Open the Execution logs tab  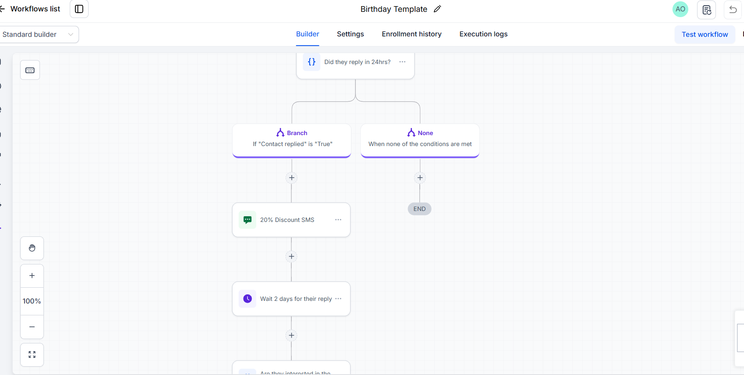pyautogui.click(x=483, y=34)
